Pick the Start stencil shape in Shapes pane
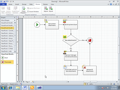 [x=4, y=58]
